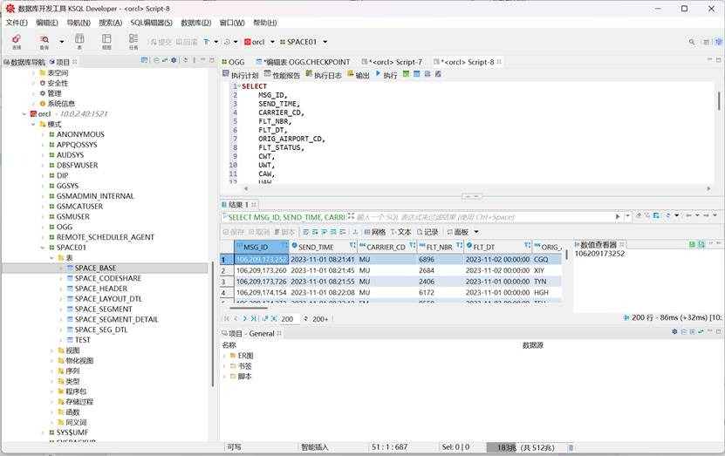
Task: Run the script with the 执行 button
Action: 386,75
